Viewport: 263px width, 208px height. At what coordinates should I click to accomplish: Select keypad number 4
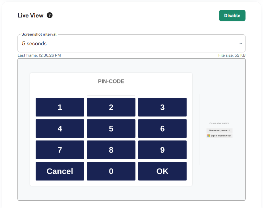pos(60,128)
